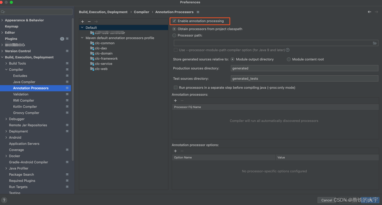Click the back navigation arrow in header
382x205 pixels.
369,12
